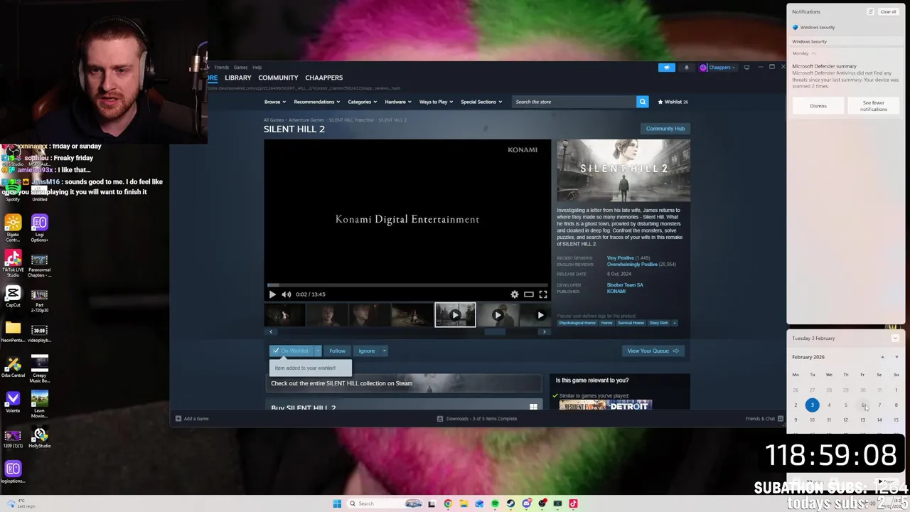Open the Recommendations menu

[316, 102]
